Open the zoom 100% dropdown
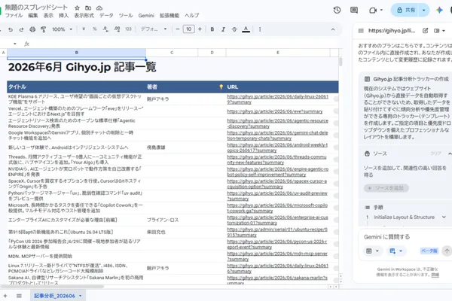Viewport: 452px width, 301px height. [62, 29]
